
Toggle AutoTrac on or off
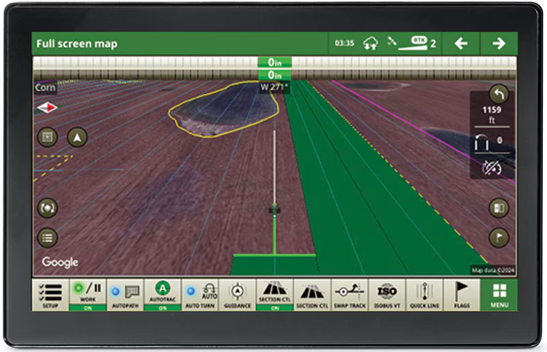tap(163, 295)
